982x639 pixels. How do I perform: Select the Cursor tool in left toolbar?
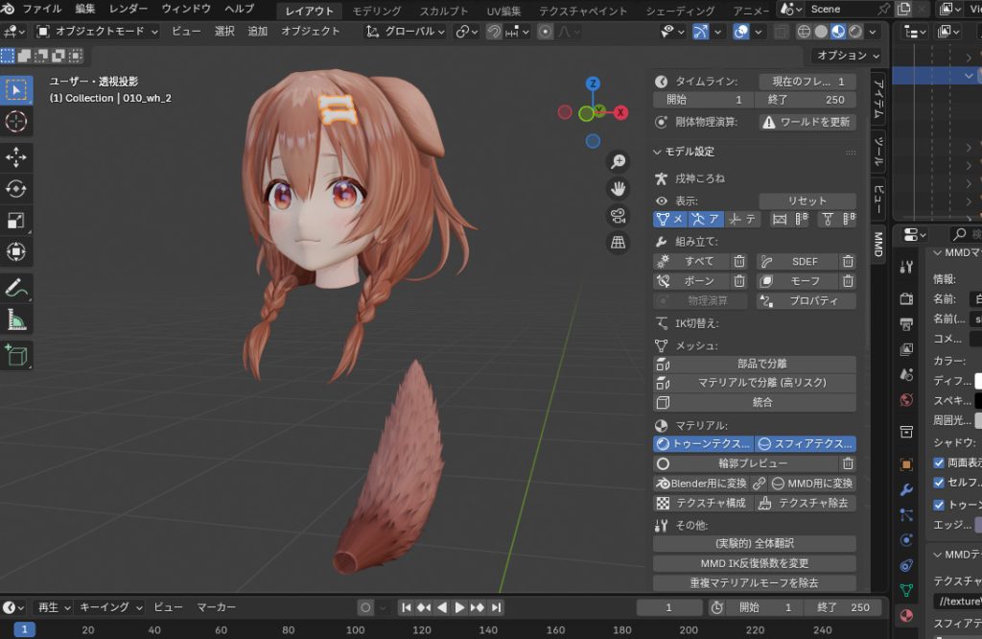point(16,122)
